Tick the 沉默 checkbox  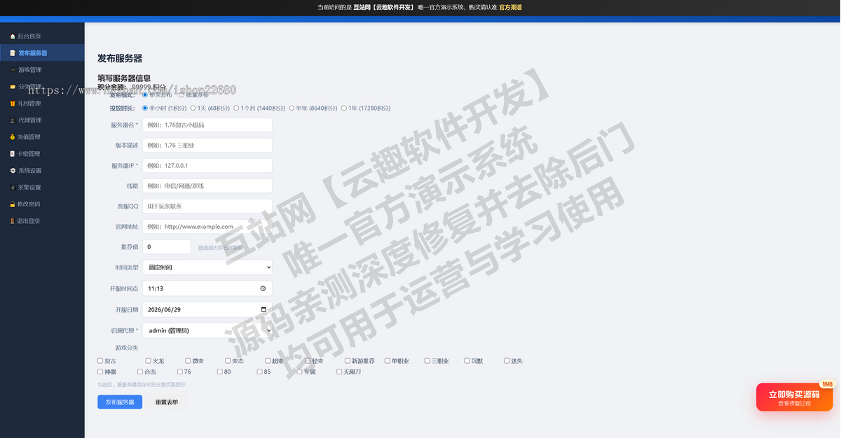[467, 361]
